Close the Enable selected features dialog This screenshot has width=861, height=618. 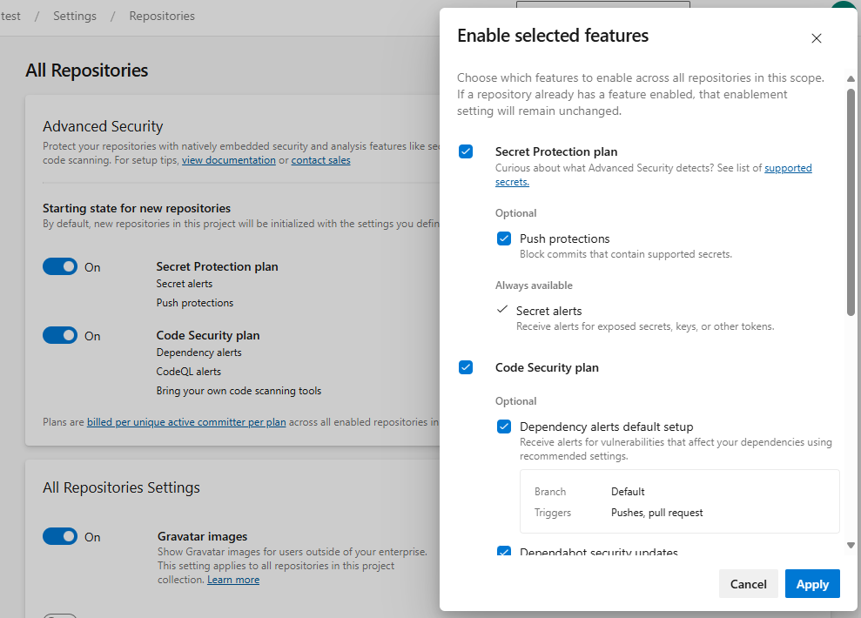[x=816, y=38]
